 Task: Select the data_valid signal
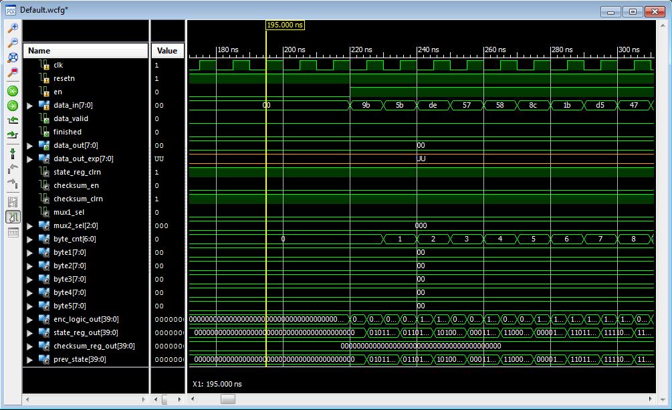point(71,119)
